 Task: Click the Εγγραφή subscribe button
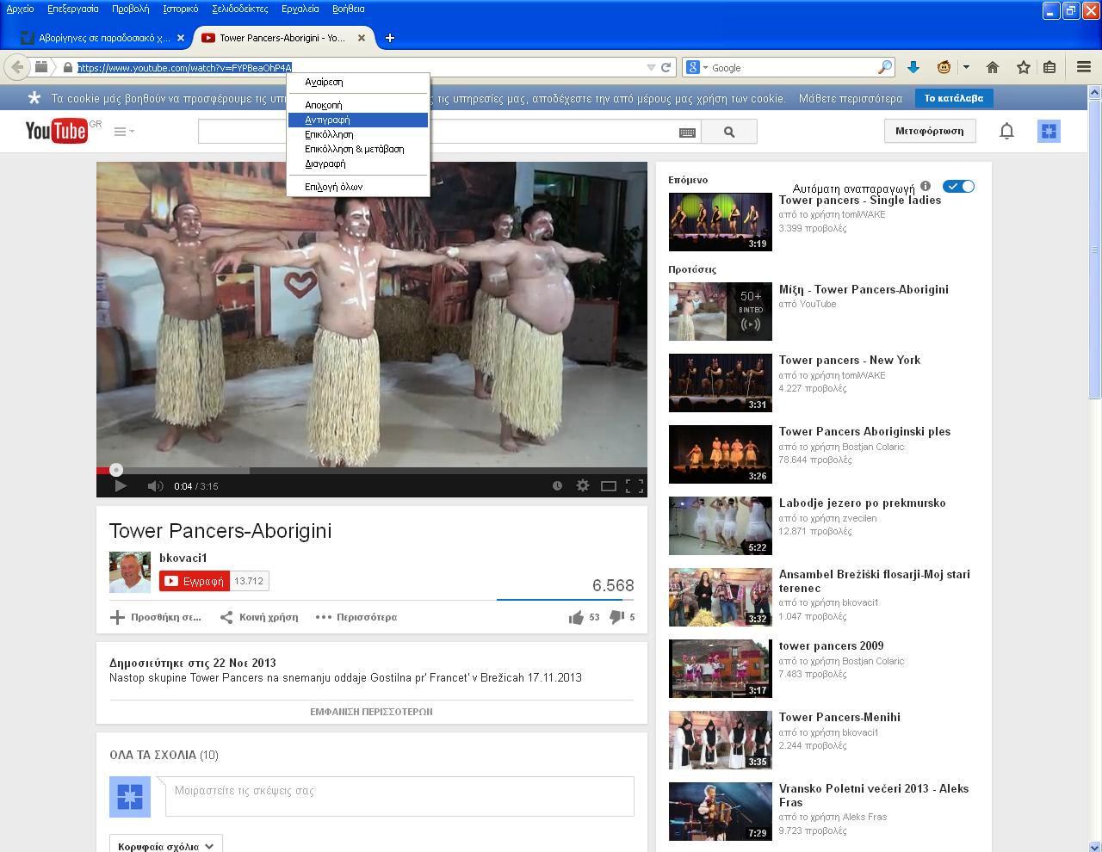point(195,581)
